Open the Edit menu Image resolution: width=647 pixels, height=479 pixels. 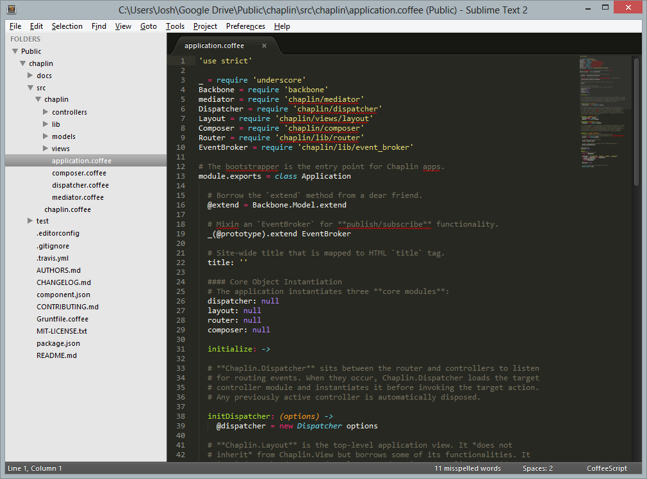click(x=37, y=26)
